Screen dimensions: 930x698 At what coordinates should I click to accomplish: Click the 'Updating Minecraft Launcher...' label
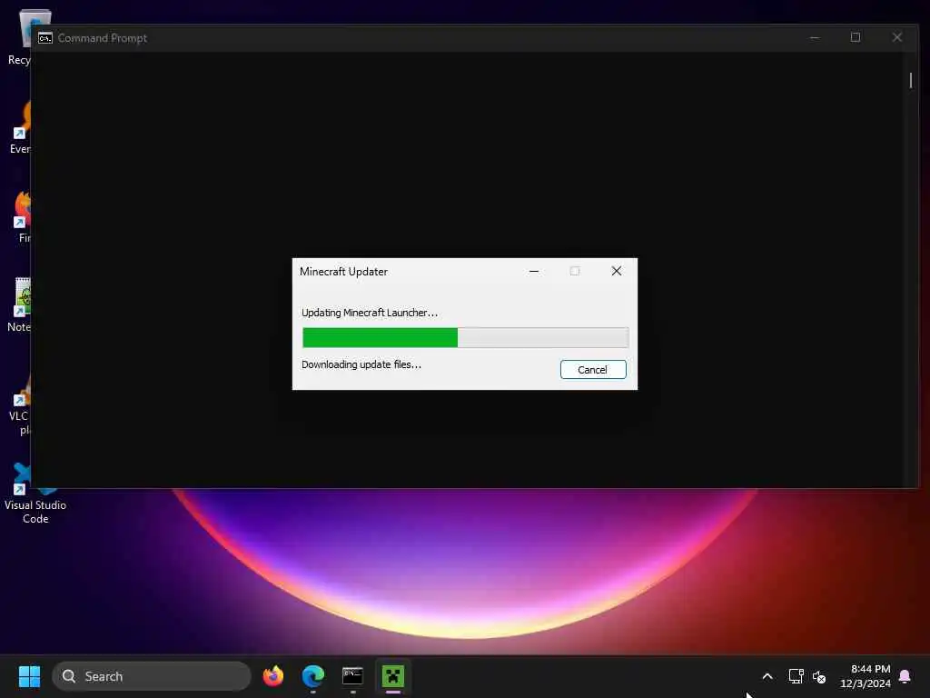pyautogui.click(x=370, y=313)
